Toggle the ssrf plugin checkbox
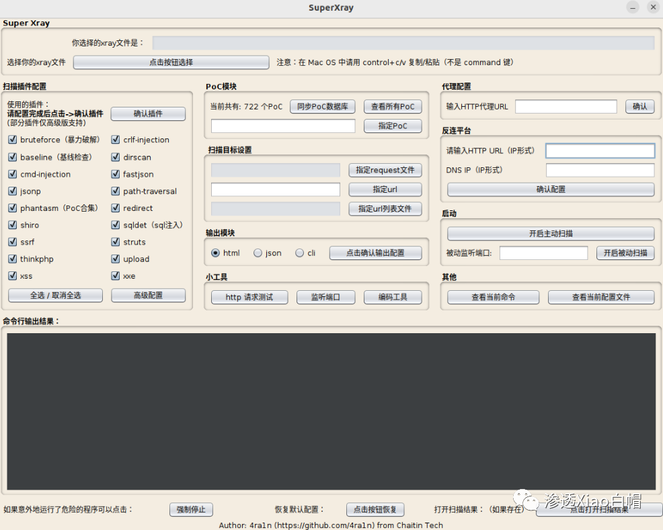 pyautogui.click(x=13, y=242)
